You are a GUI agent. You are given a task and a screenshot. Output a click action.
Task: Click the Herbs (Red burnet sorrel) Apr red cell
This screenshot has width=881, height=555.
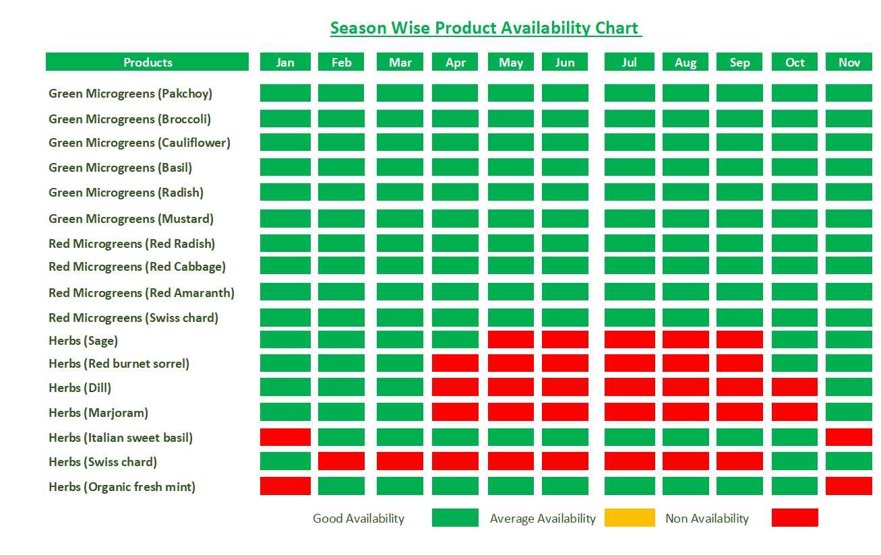point(455,364)
